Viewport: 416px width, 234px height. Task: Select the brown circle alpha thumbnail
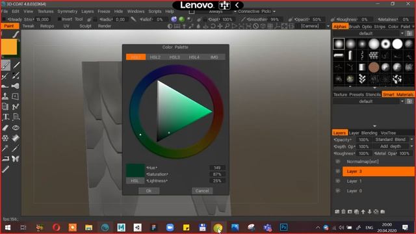pos(374,68)
